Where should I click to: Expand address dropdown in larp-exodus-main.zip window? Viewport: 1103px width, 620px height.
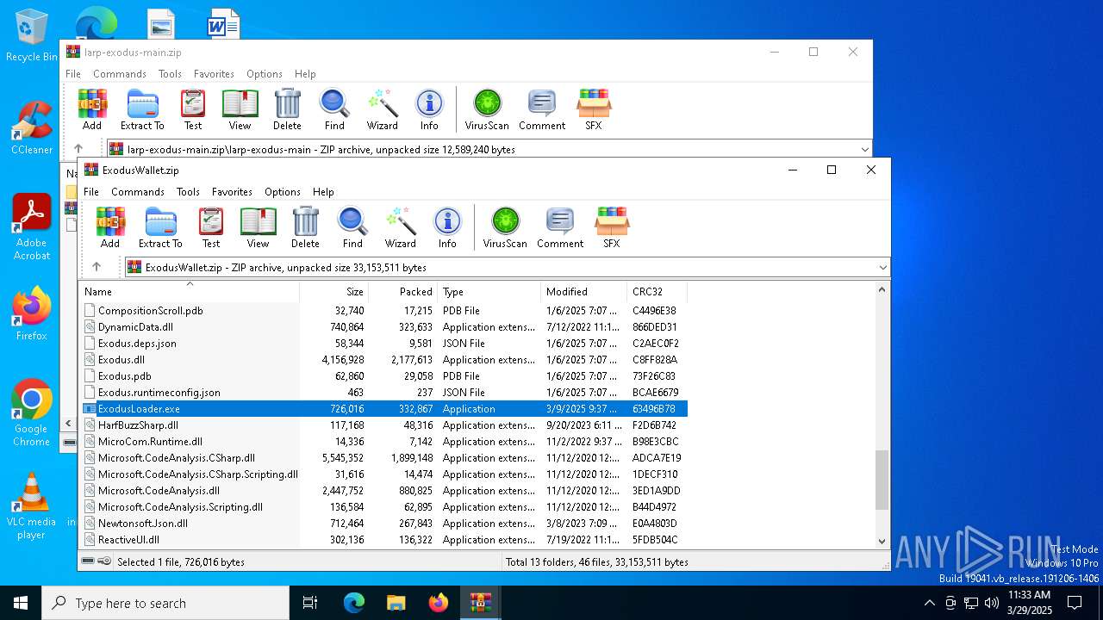coord(864,149)
